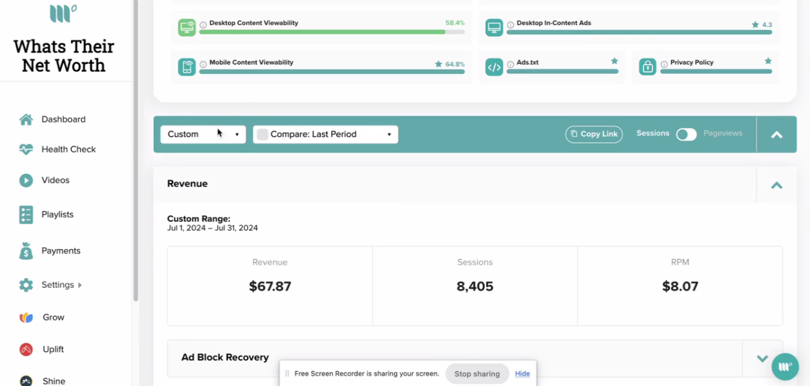
Task: Click Desktop In-Content Ads progress bar
Action: 639,32
